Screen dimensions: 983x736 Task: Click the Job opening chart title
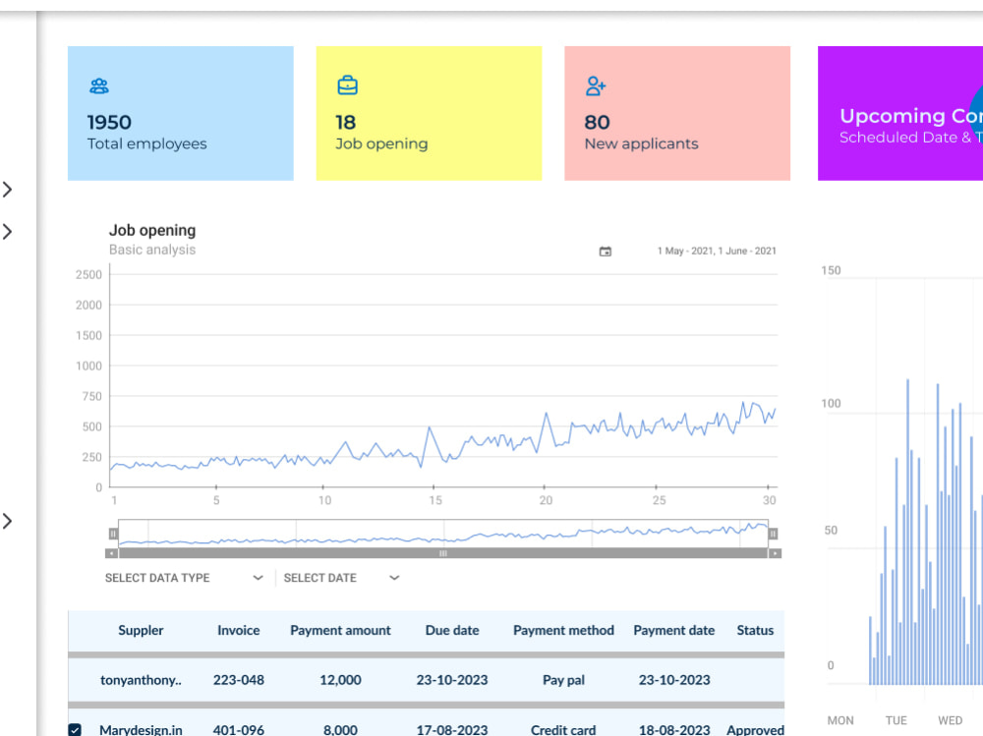[x=152, y=230]
